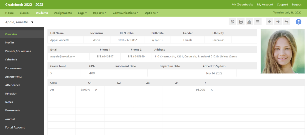Screen dimensions: 307x135
Task: Click the email a.apple@email.com
Action: pyautogui.click(x=63, y=57)
